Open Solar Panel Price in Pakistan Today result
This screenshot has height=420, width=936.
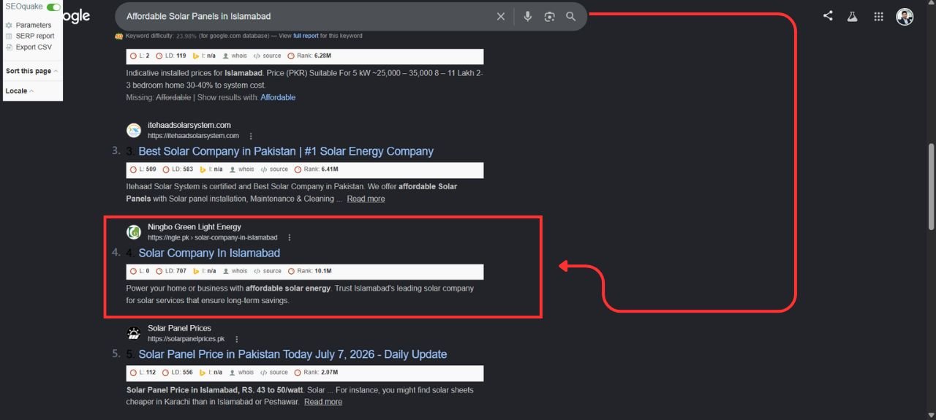tap(292, 354)
